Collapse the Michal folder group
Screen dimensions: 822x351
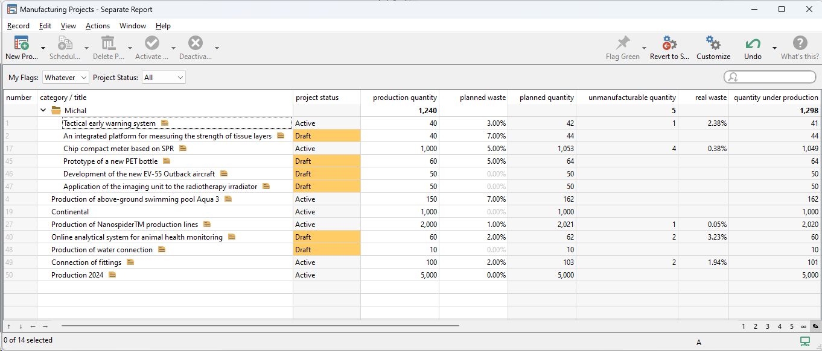[43, 111]
